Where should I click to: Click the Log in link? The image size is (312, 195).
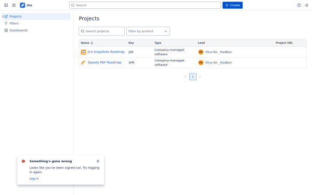(34, 178)
